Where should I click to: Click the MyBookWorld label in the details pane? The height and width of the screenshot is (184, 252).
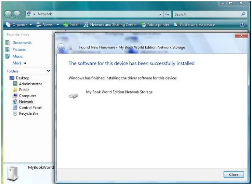(41, 168)
